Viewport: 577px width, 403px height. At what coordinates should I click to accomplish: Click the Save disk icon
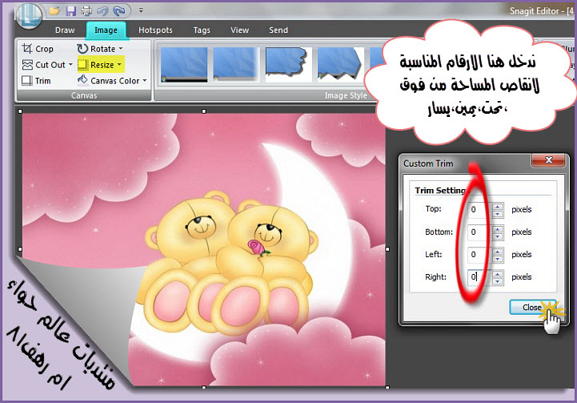point(70,10)
